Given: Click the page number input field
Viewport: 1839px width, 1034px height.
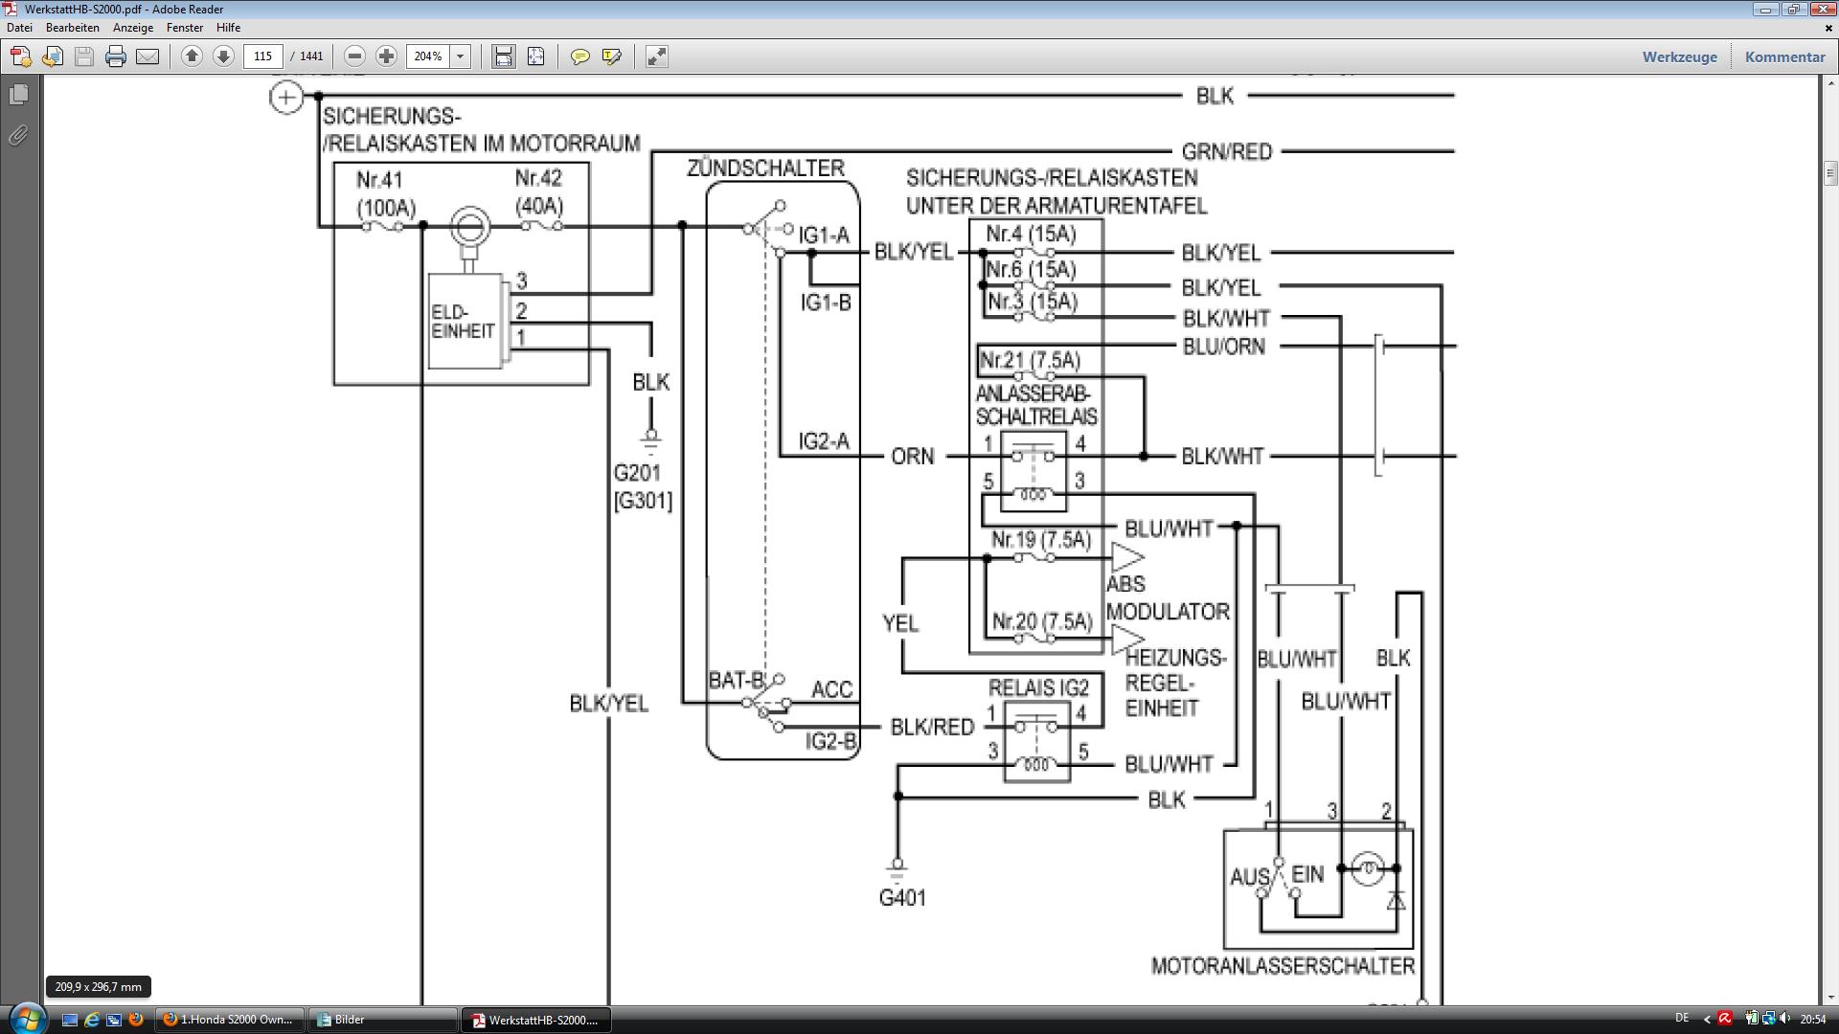Looking at the screenshot, I should [262, 56].
